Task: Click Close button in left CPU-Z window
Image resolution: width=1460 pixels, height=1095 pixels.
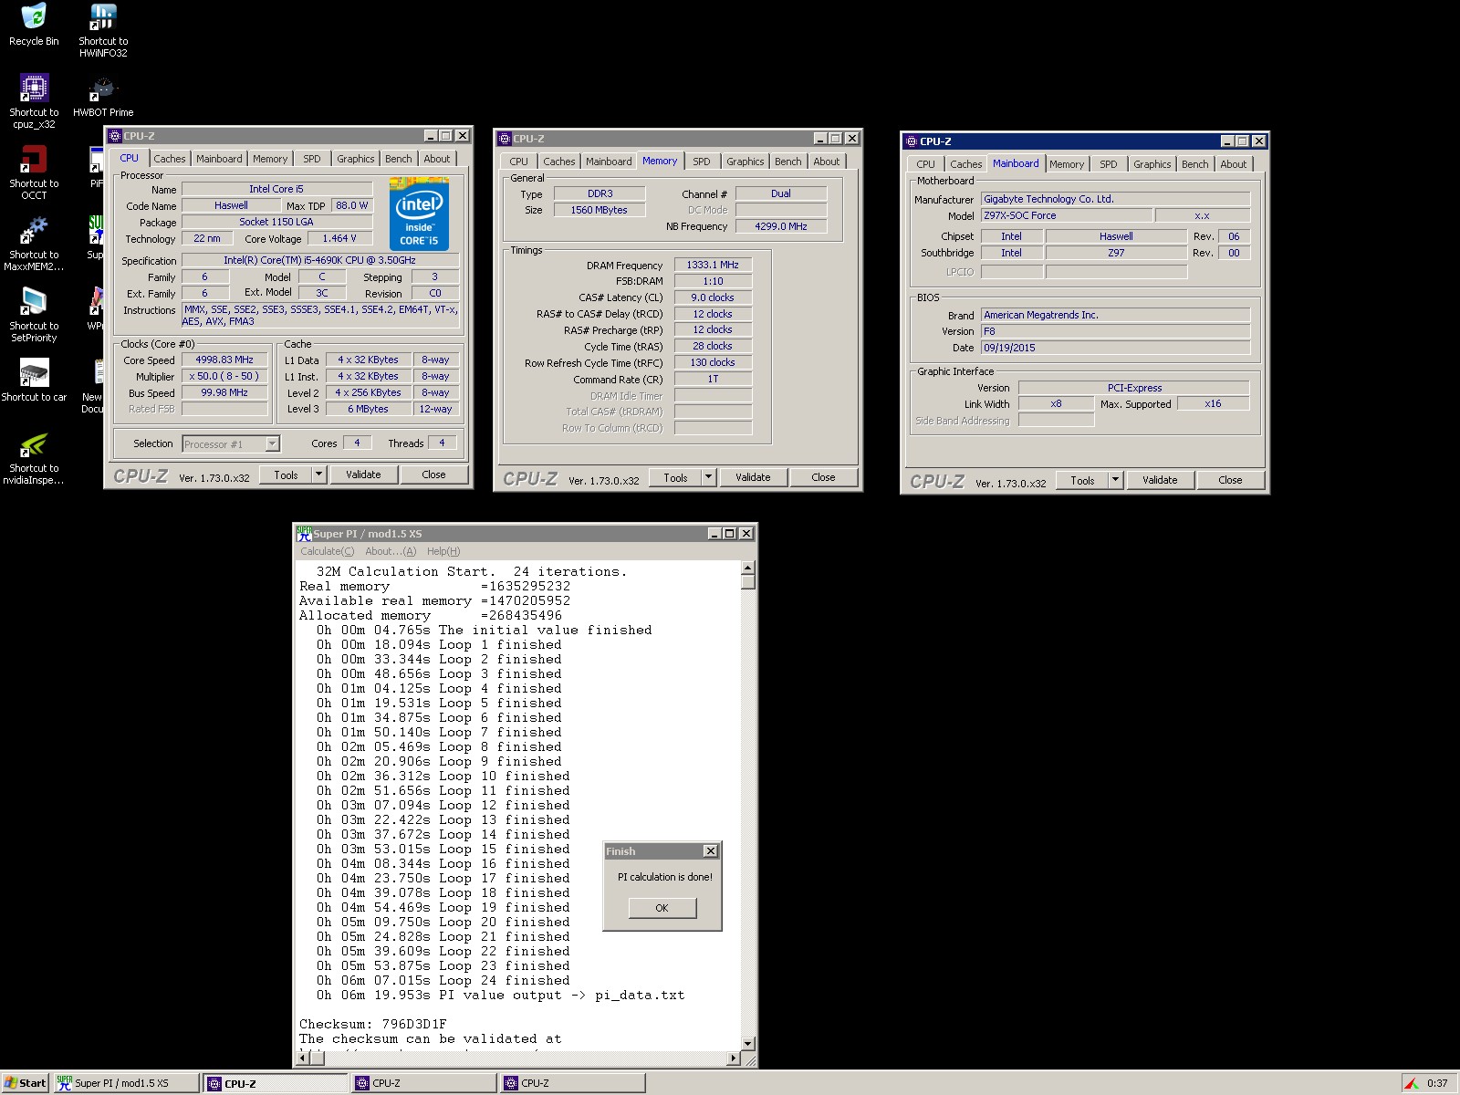Action: point(433,474)
